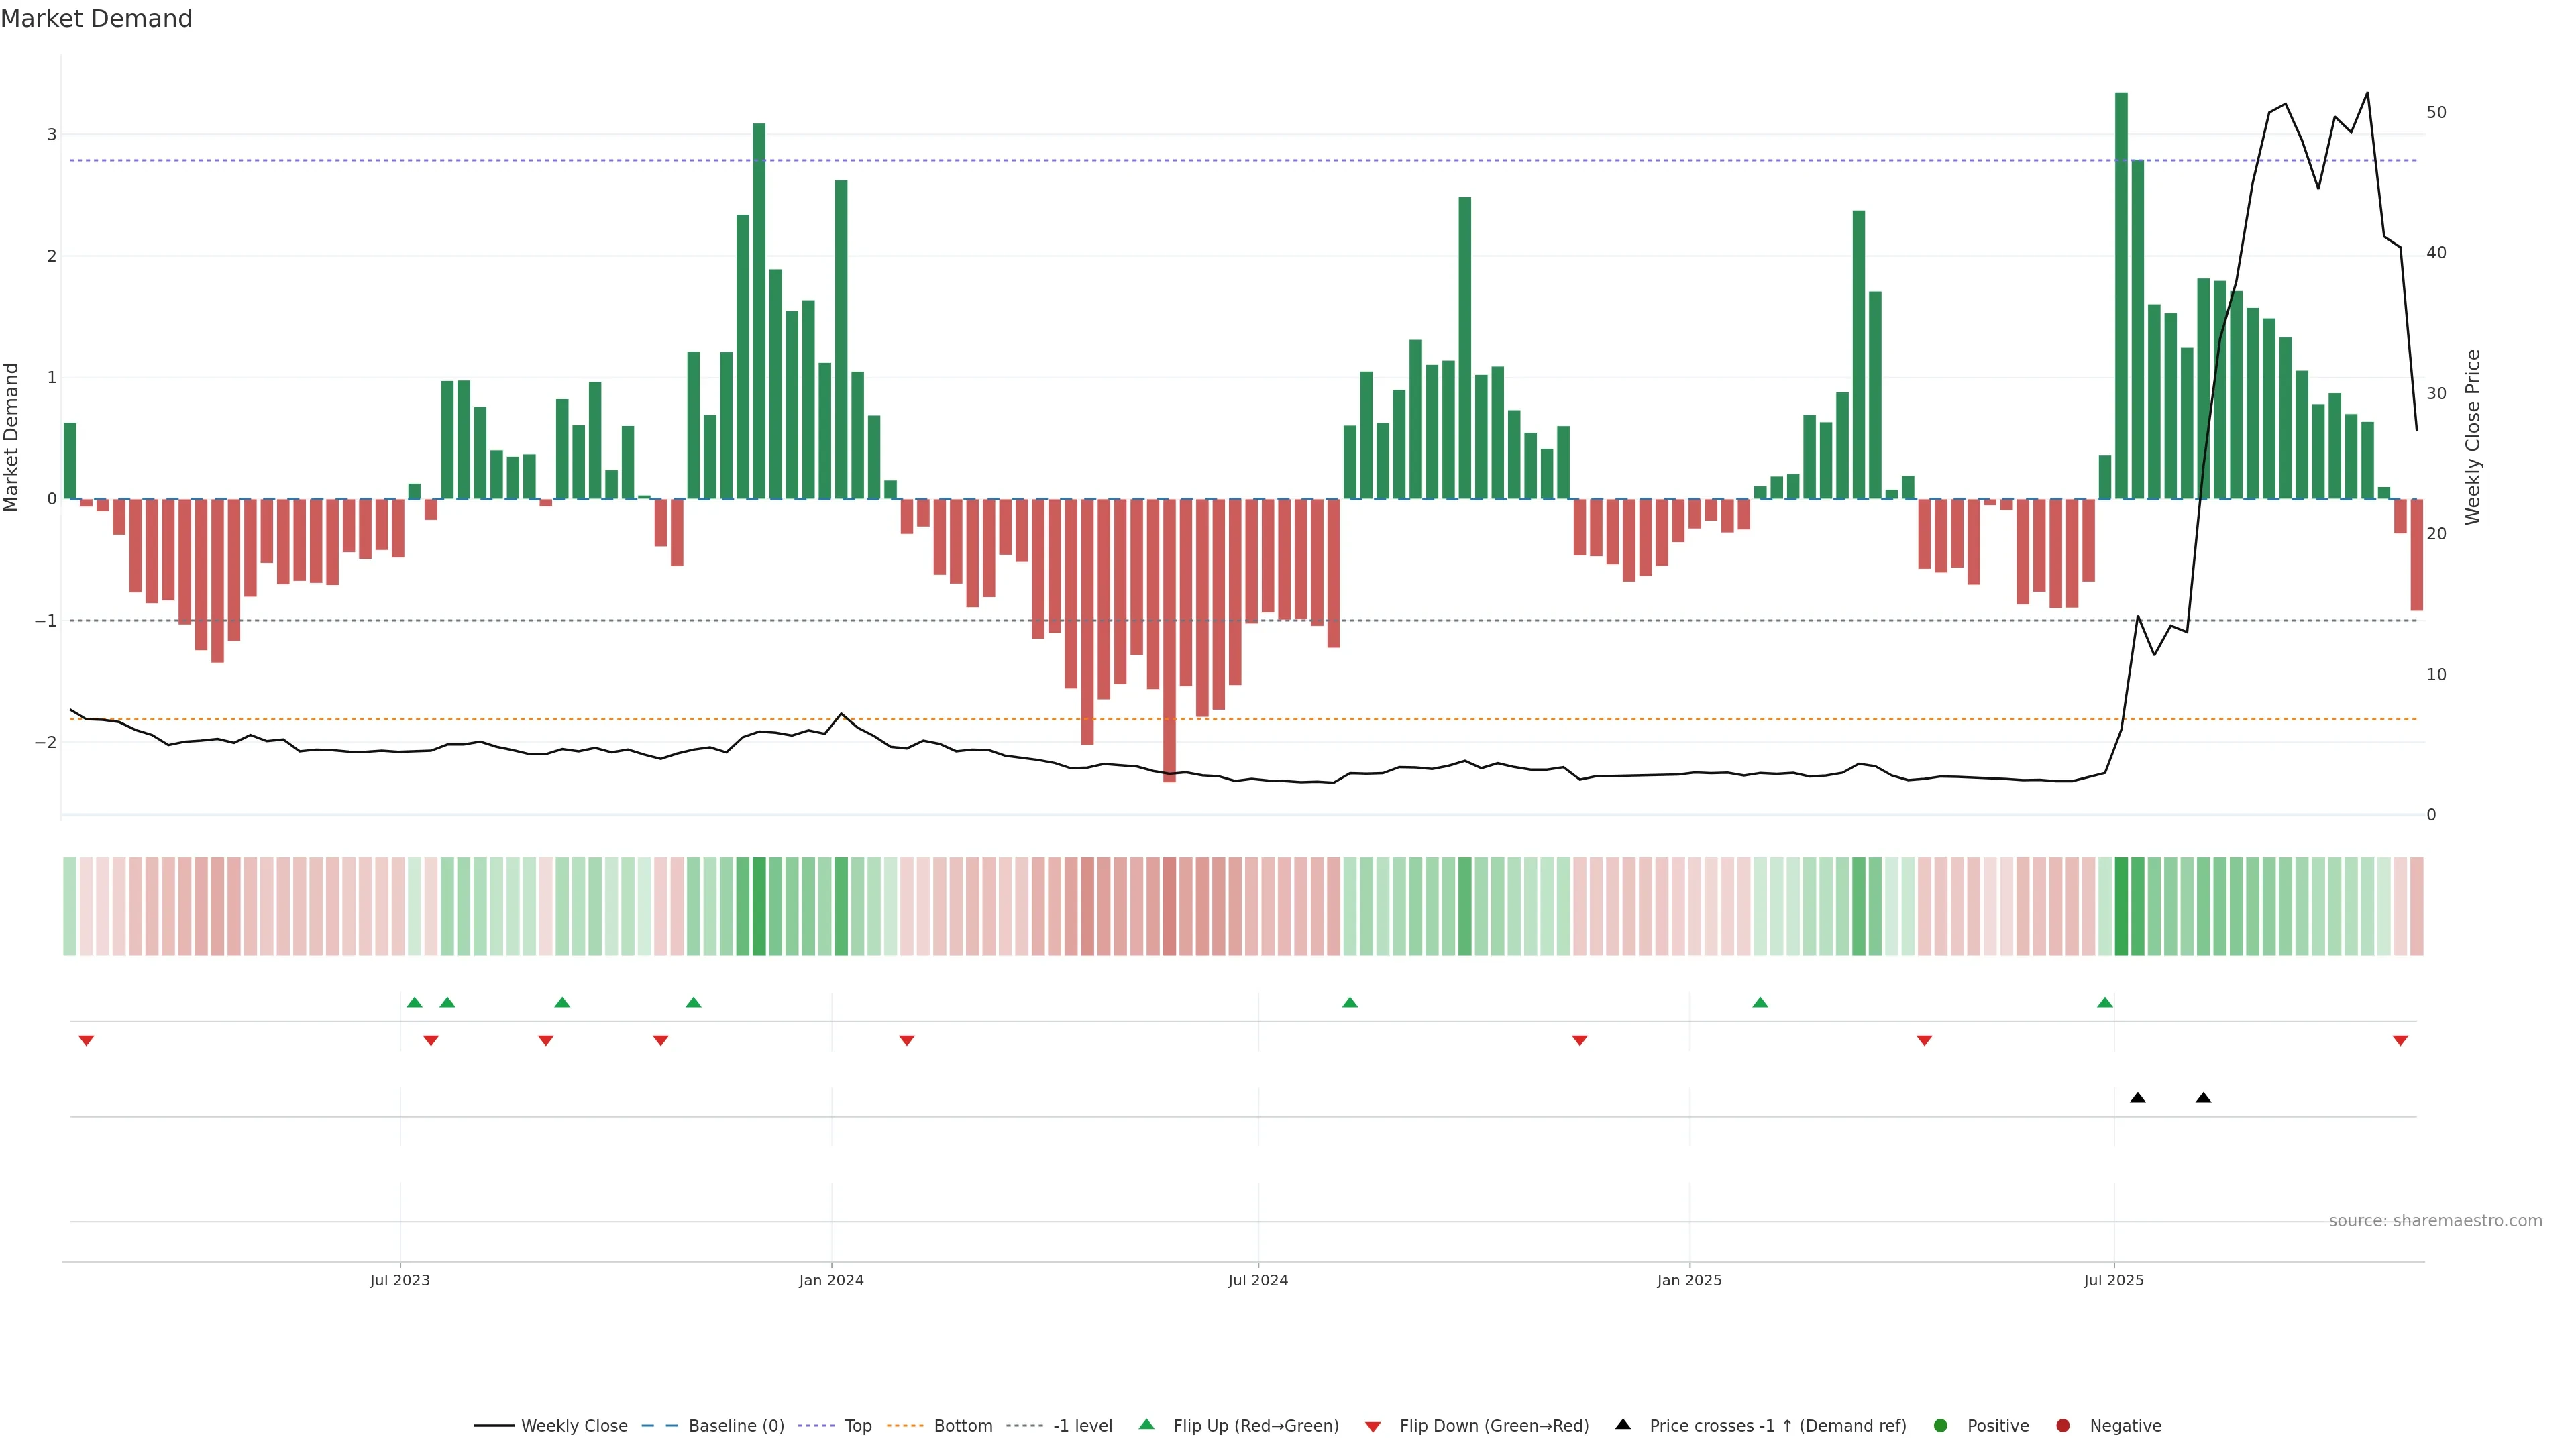The width and height of the screenshot is (2576, 1449).
Task: Click the Flip Down red triangle legend icon
Action: pyautogui.click(x=1373, y=1427)
